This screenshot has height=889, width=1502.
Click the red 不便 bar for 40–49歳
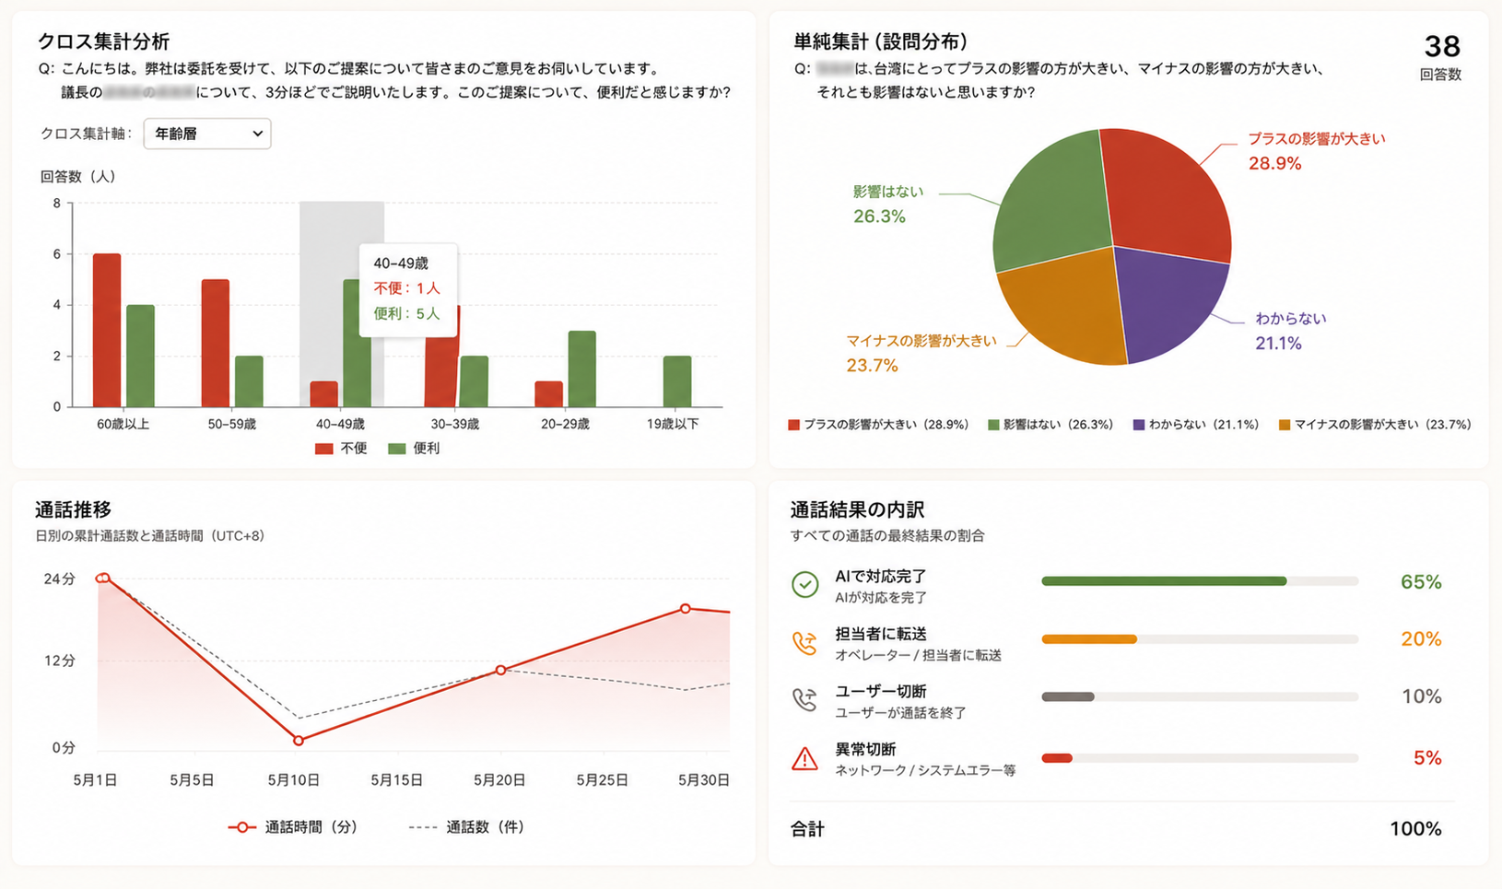tap(323, 394)
